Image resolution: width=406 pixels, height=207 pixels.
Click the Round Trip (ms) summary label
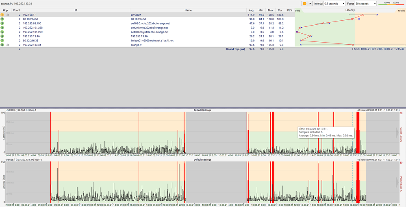[x=236, y=49]
